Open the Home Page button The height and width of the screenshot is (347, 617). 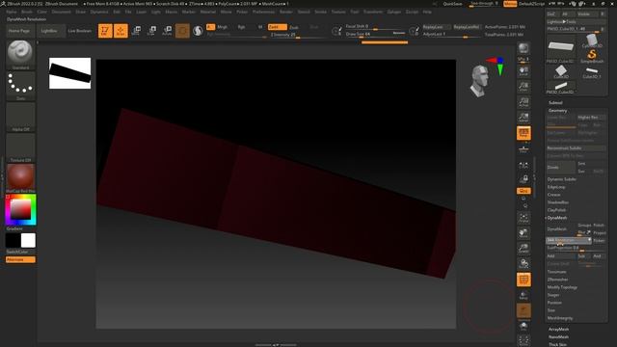[x=19, y=31]
